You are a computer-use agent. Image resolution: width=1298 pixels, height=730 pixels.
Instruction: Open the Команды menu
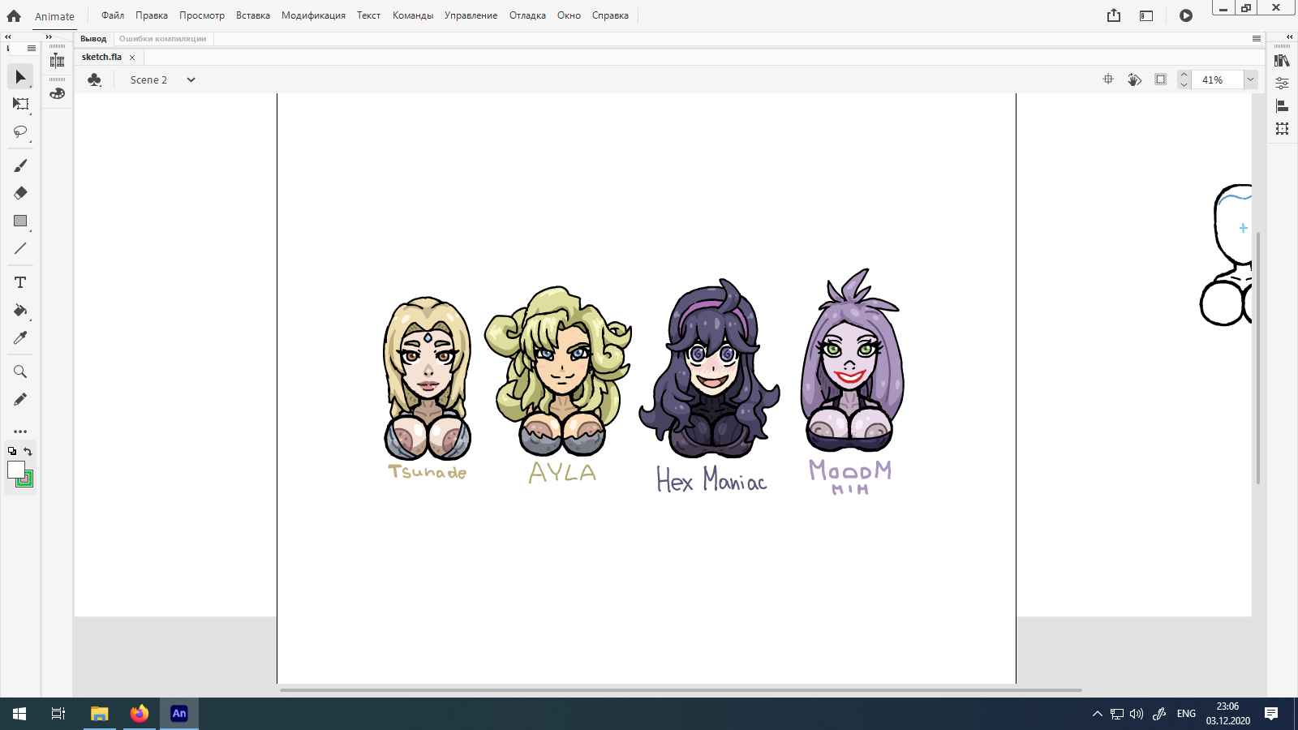tap(413, 15)
